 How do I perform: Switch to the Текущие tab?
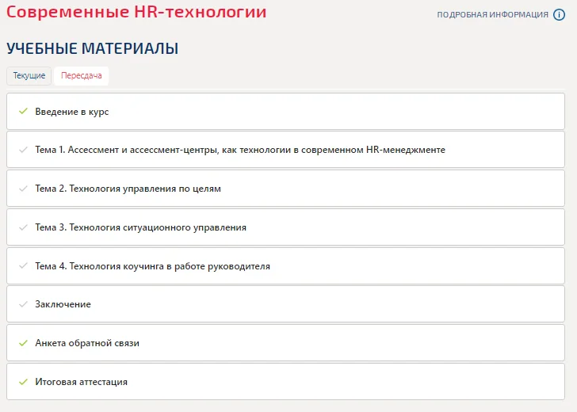point(29,75)
